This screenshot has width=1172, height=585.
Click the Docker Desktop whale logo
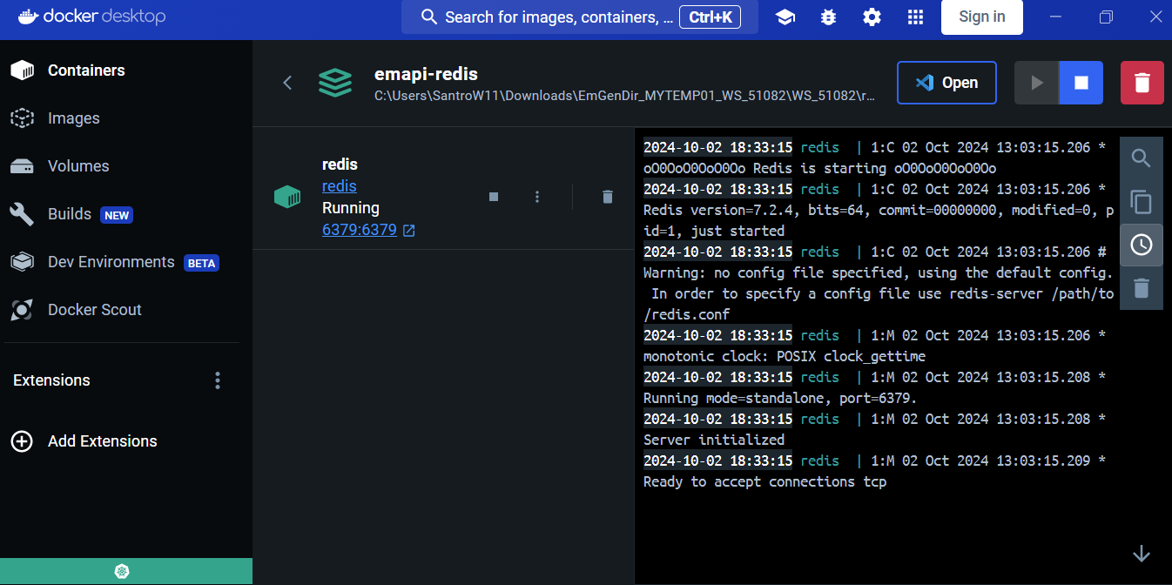28,17
